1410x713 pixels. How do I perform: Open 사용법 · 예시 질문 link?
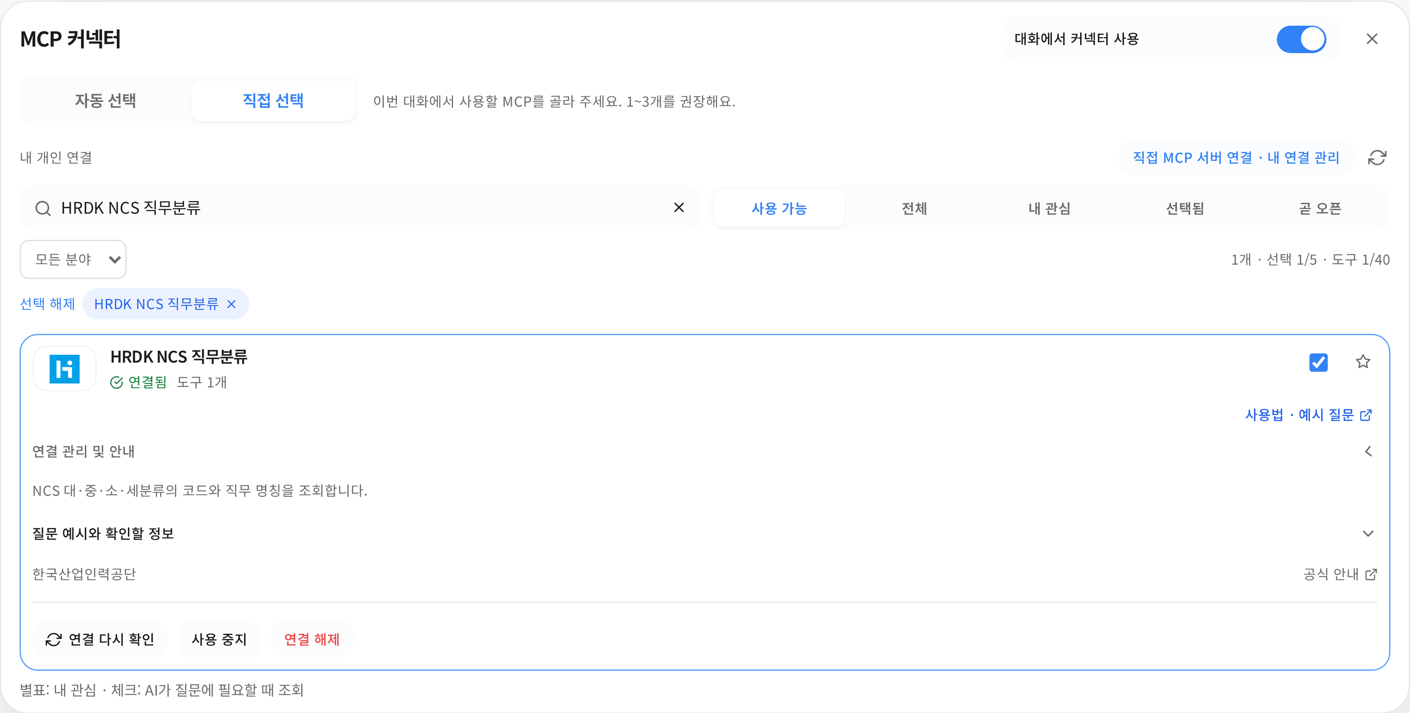pos(1308,415)
